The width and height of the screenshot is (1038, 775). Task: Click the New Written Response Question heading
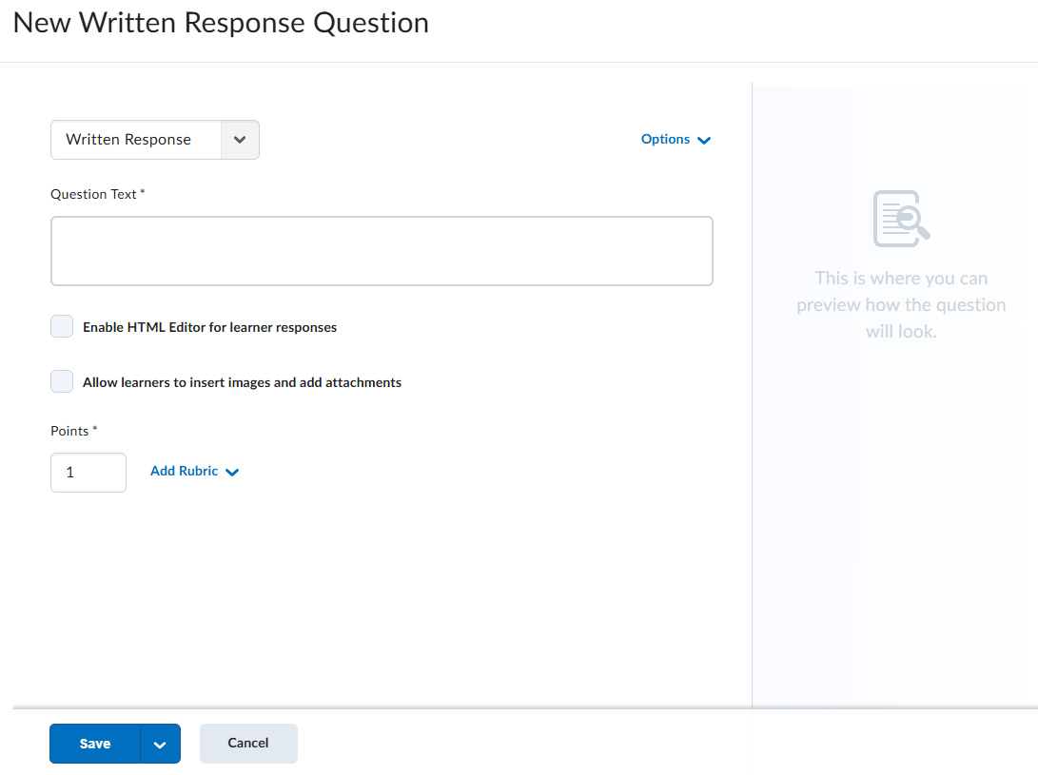[x=220, y=22]
